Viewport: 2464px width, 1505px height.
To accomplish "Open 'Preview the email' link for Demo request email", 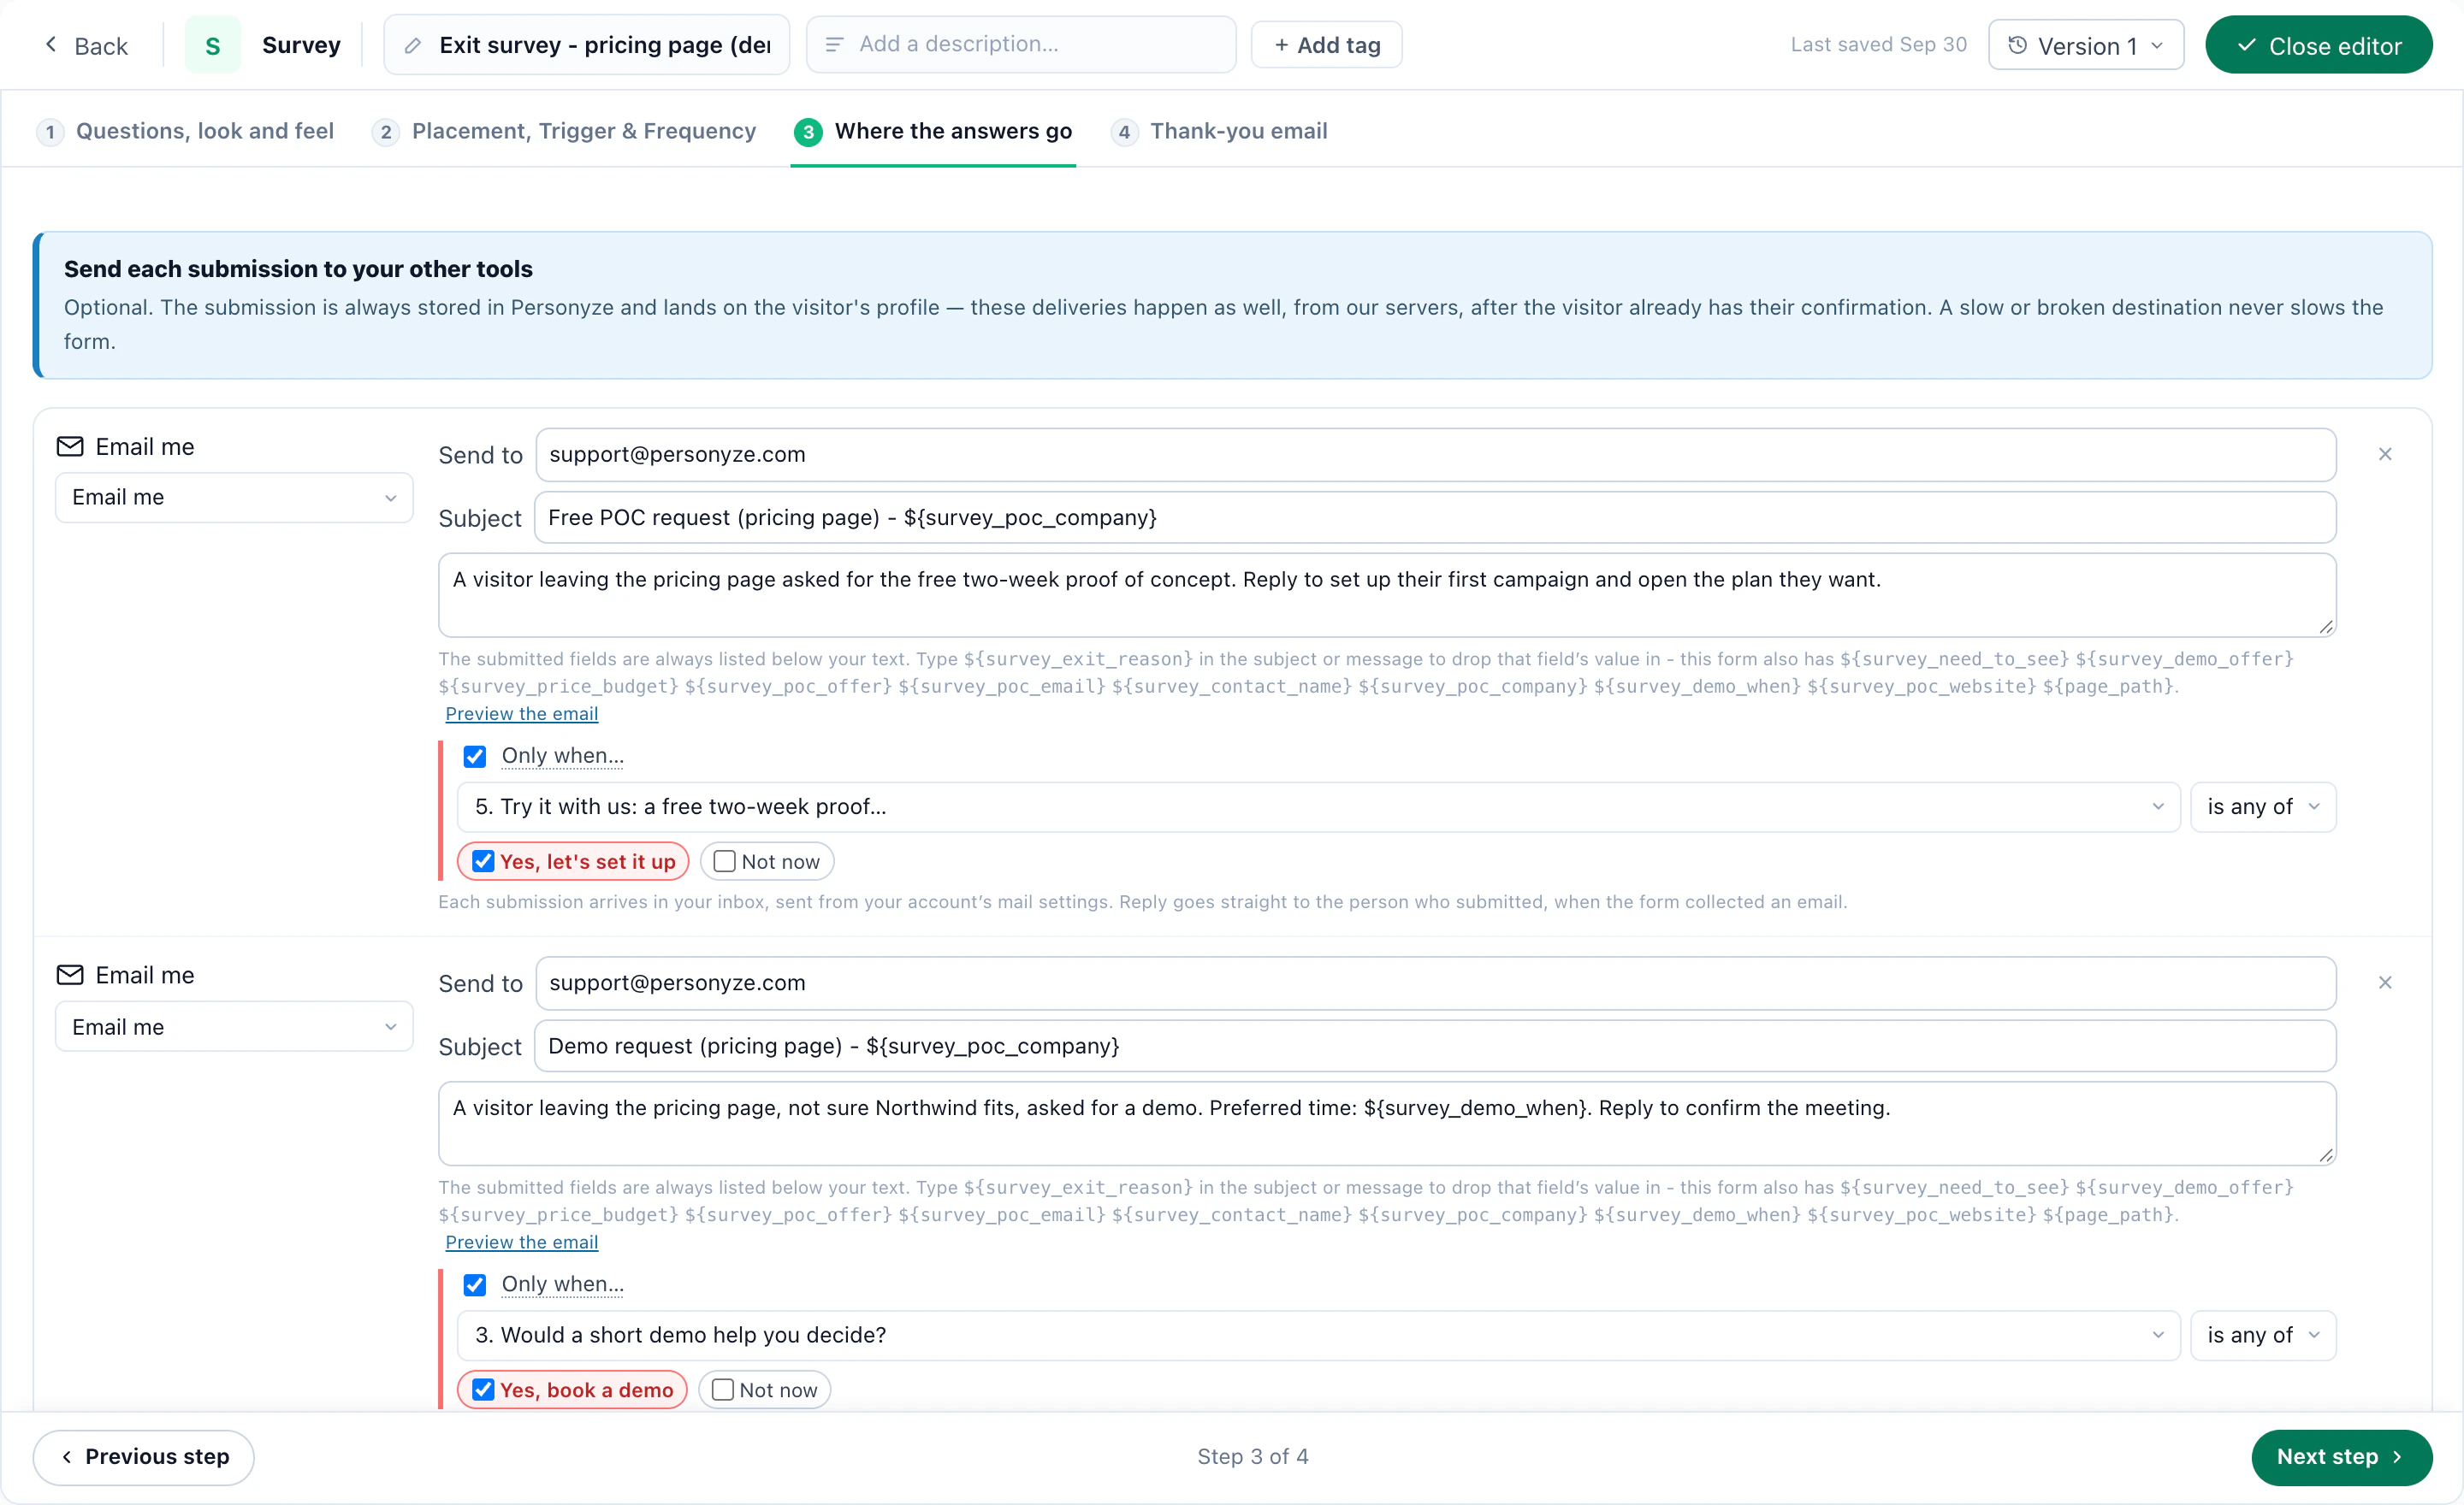I will point(522,1242).
